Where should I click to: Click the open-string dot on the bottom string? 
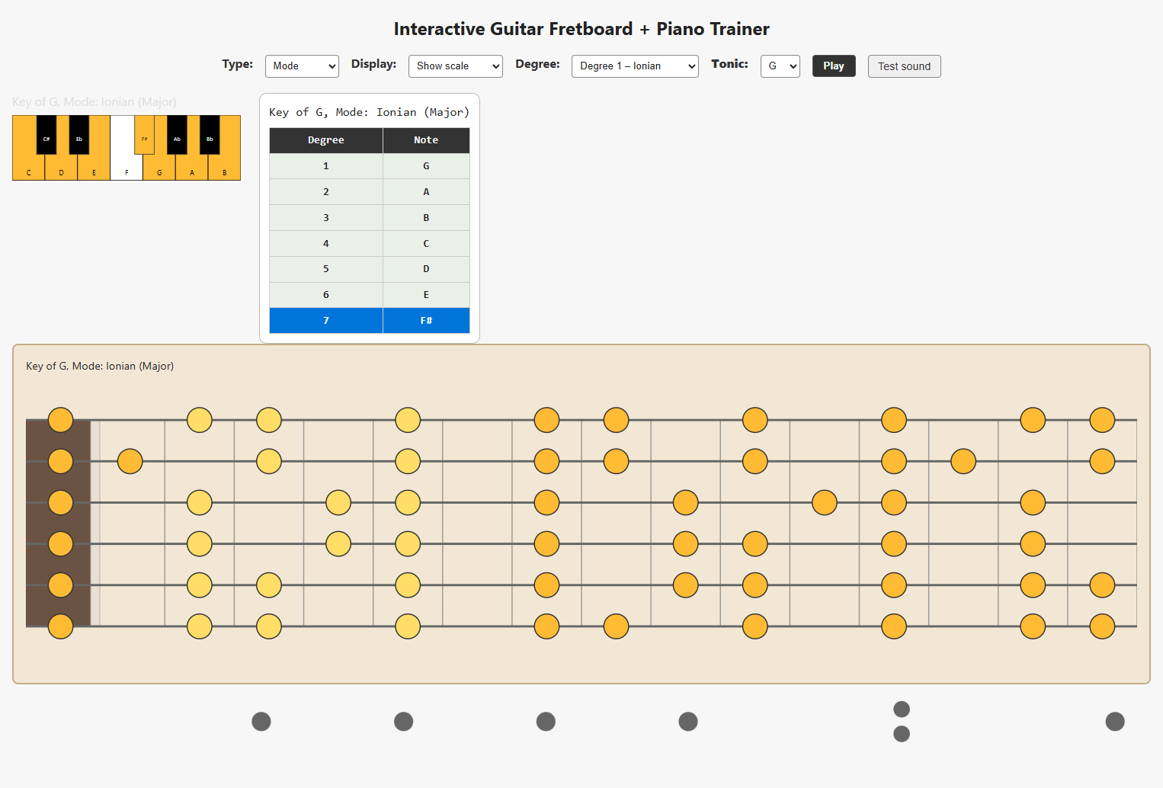(x=61, y=626)
